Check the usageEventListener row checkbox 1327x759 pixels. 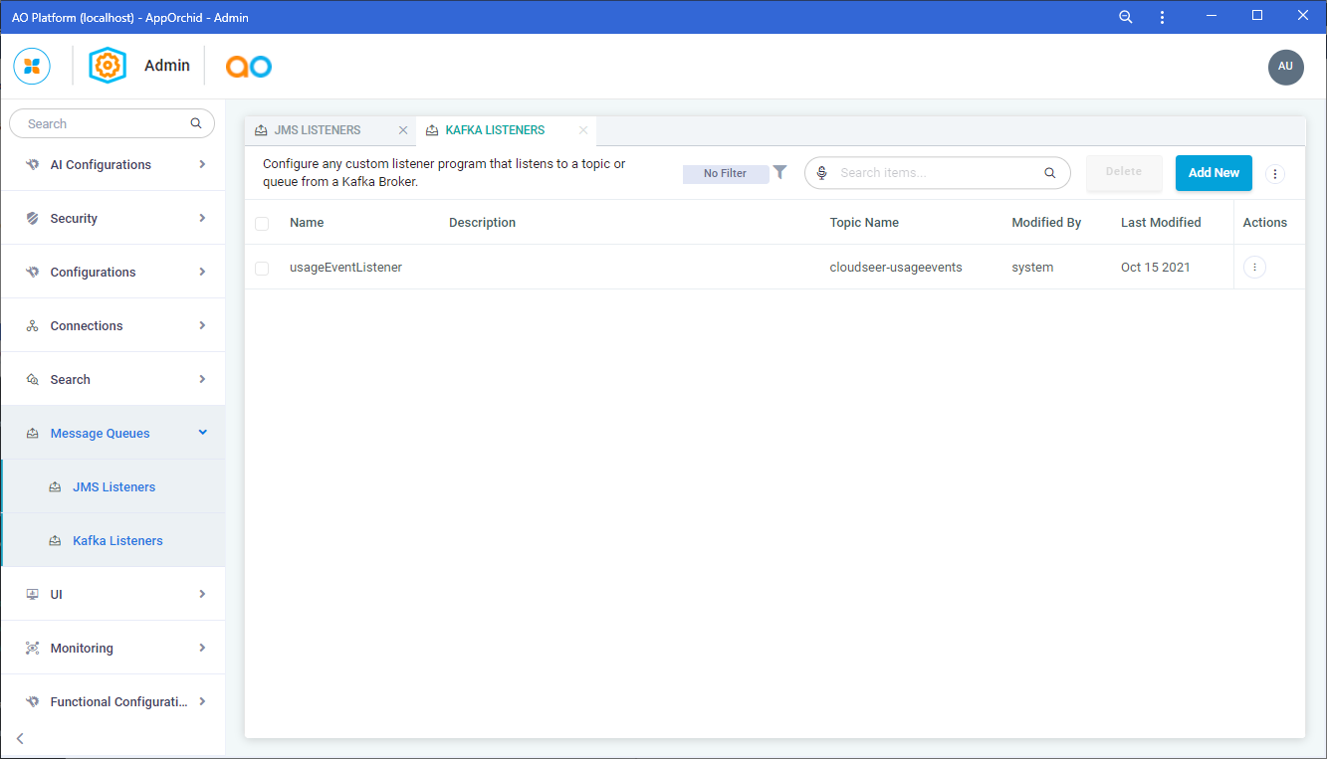[x=262, y=269]
